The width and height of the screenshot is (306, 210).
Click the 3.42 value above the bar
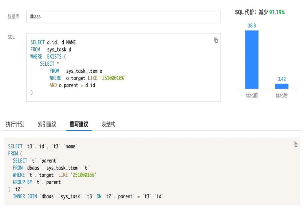[x=282, y=79]
